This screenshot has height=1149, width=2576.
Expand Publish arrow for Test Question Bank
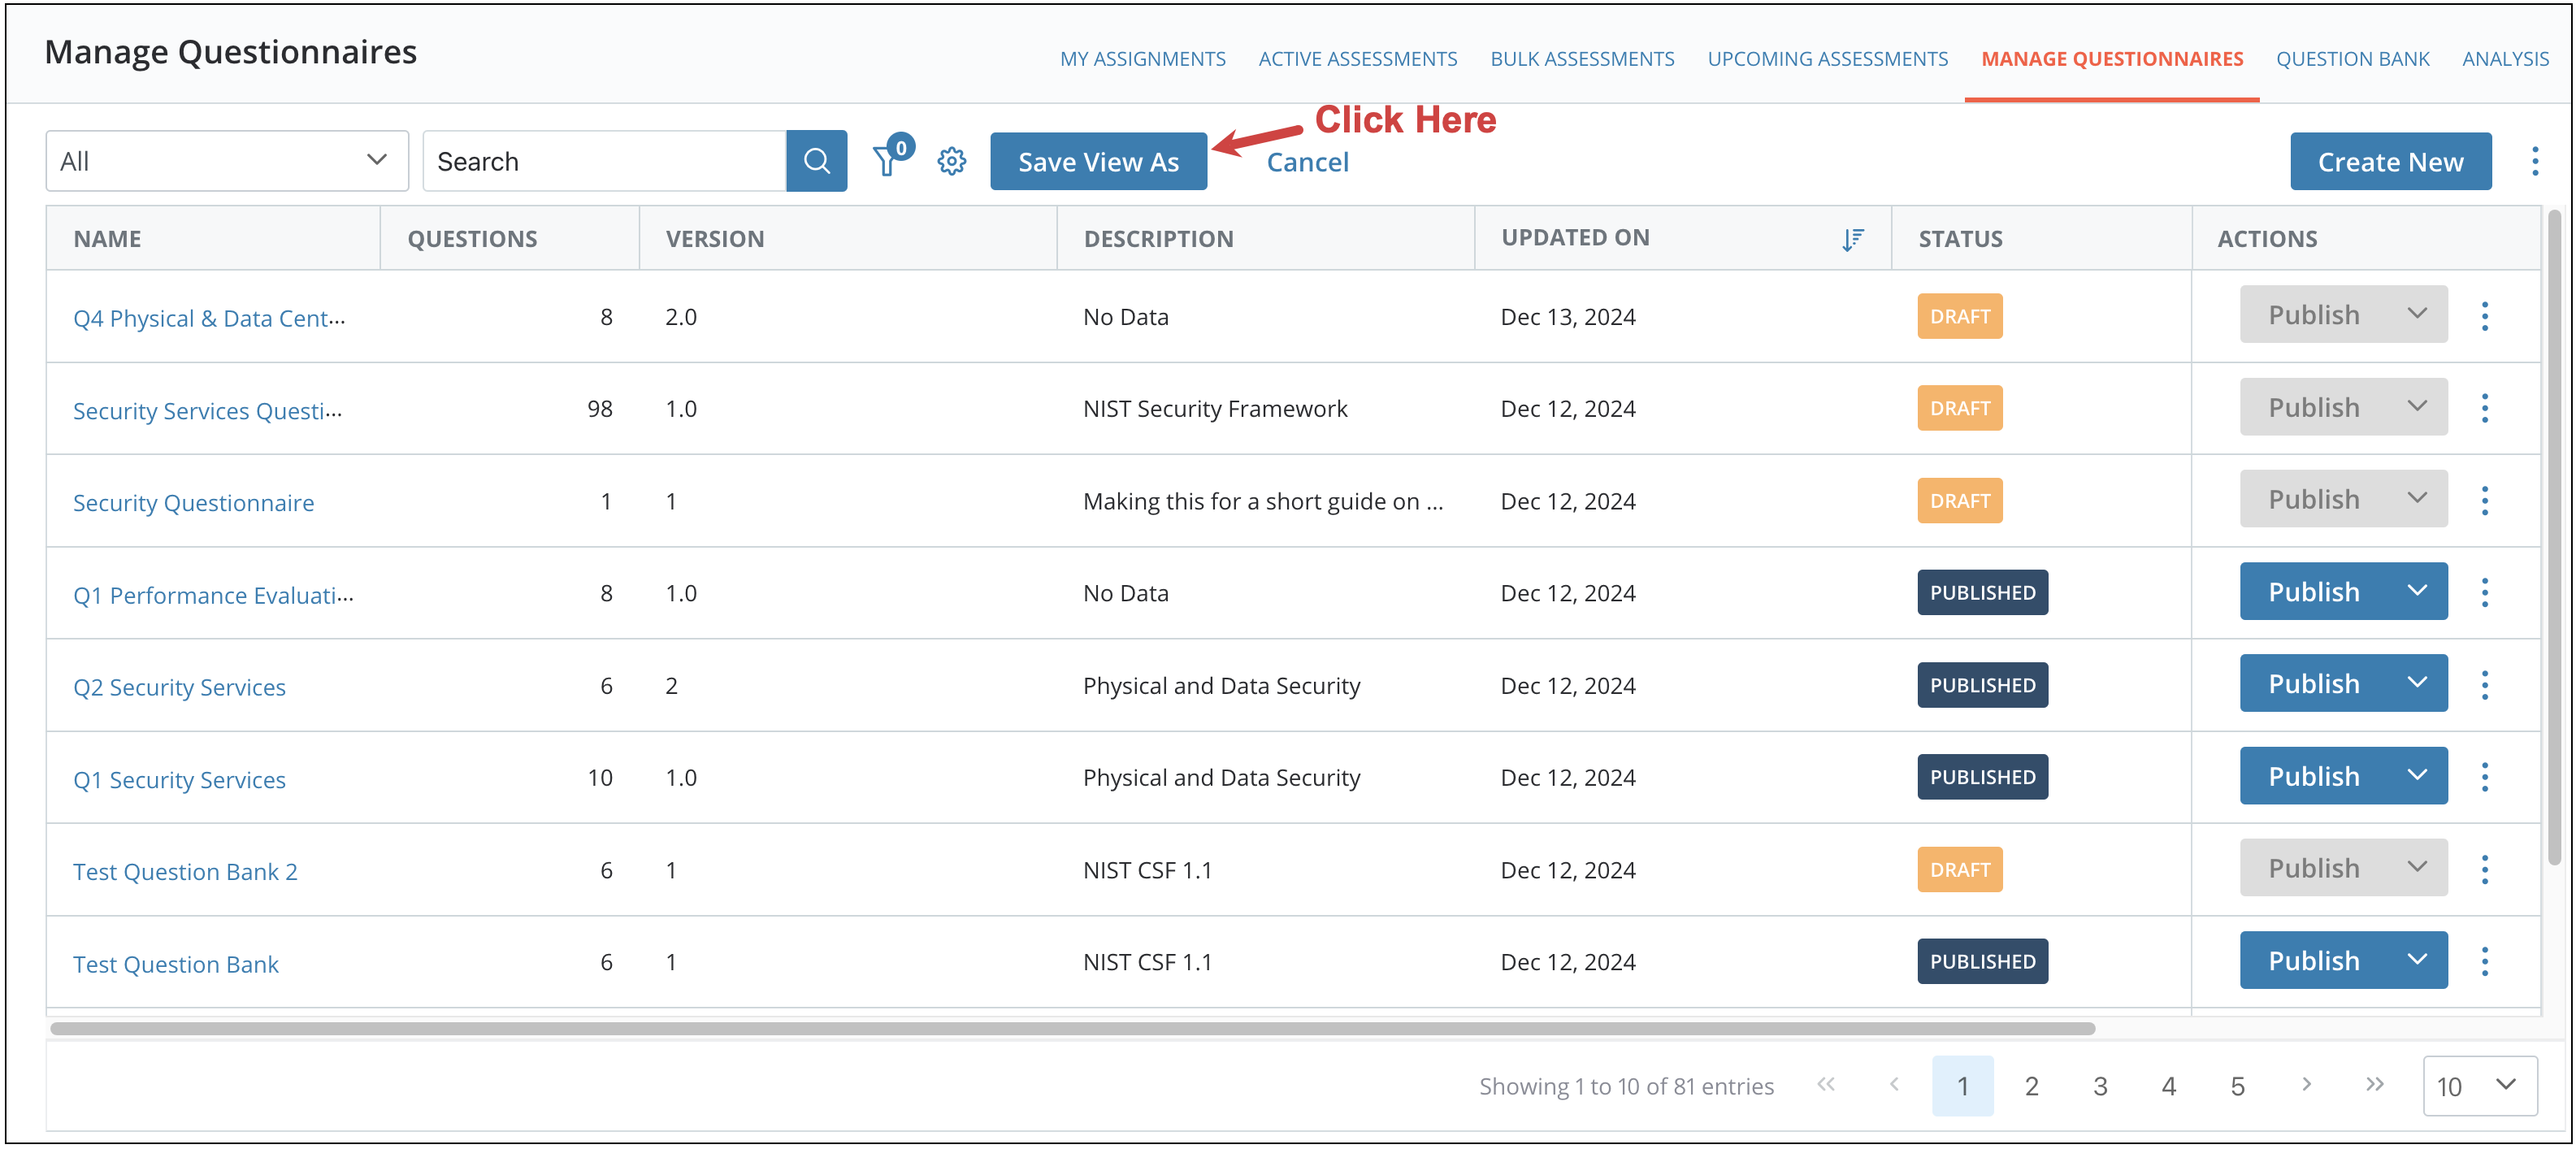point(2417,960)
